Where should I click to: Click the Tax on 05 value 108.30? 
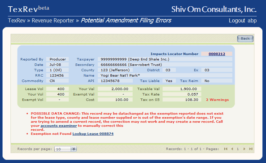182,100
